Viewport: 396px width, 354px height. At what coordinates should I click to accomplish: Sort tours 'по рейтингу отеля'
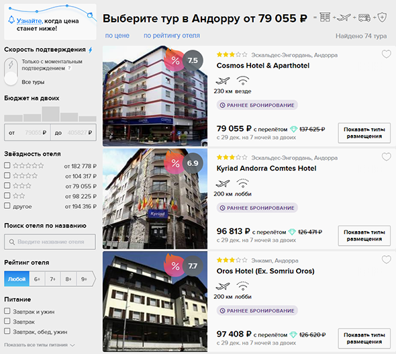coord(172,36)
